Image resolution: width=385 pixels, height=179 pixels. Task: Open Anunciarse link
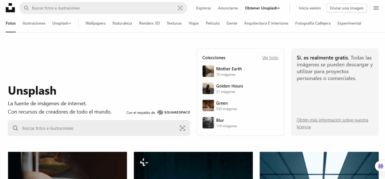tap(228, 8)
